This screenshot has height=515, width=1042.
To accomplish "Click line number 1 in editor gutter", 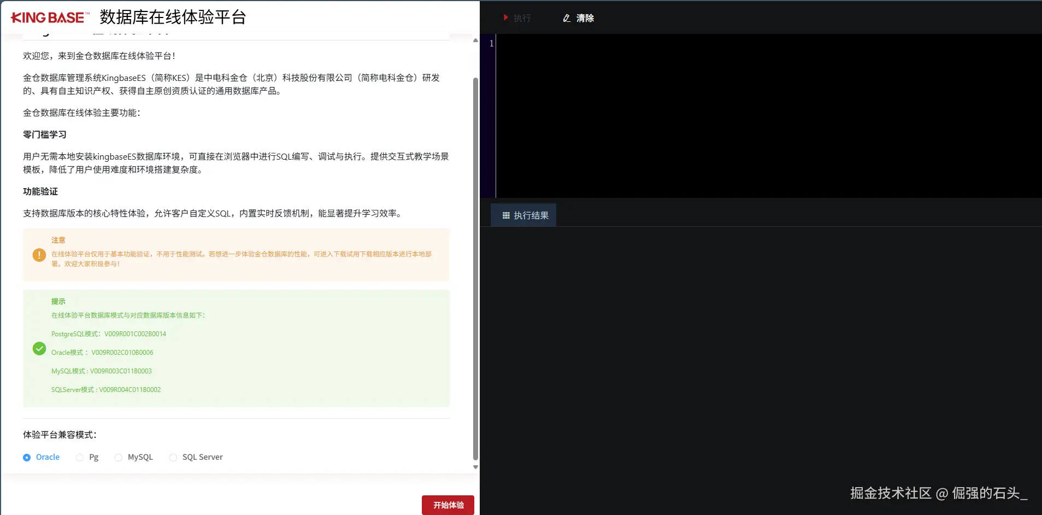I will pos(491,43).
